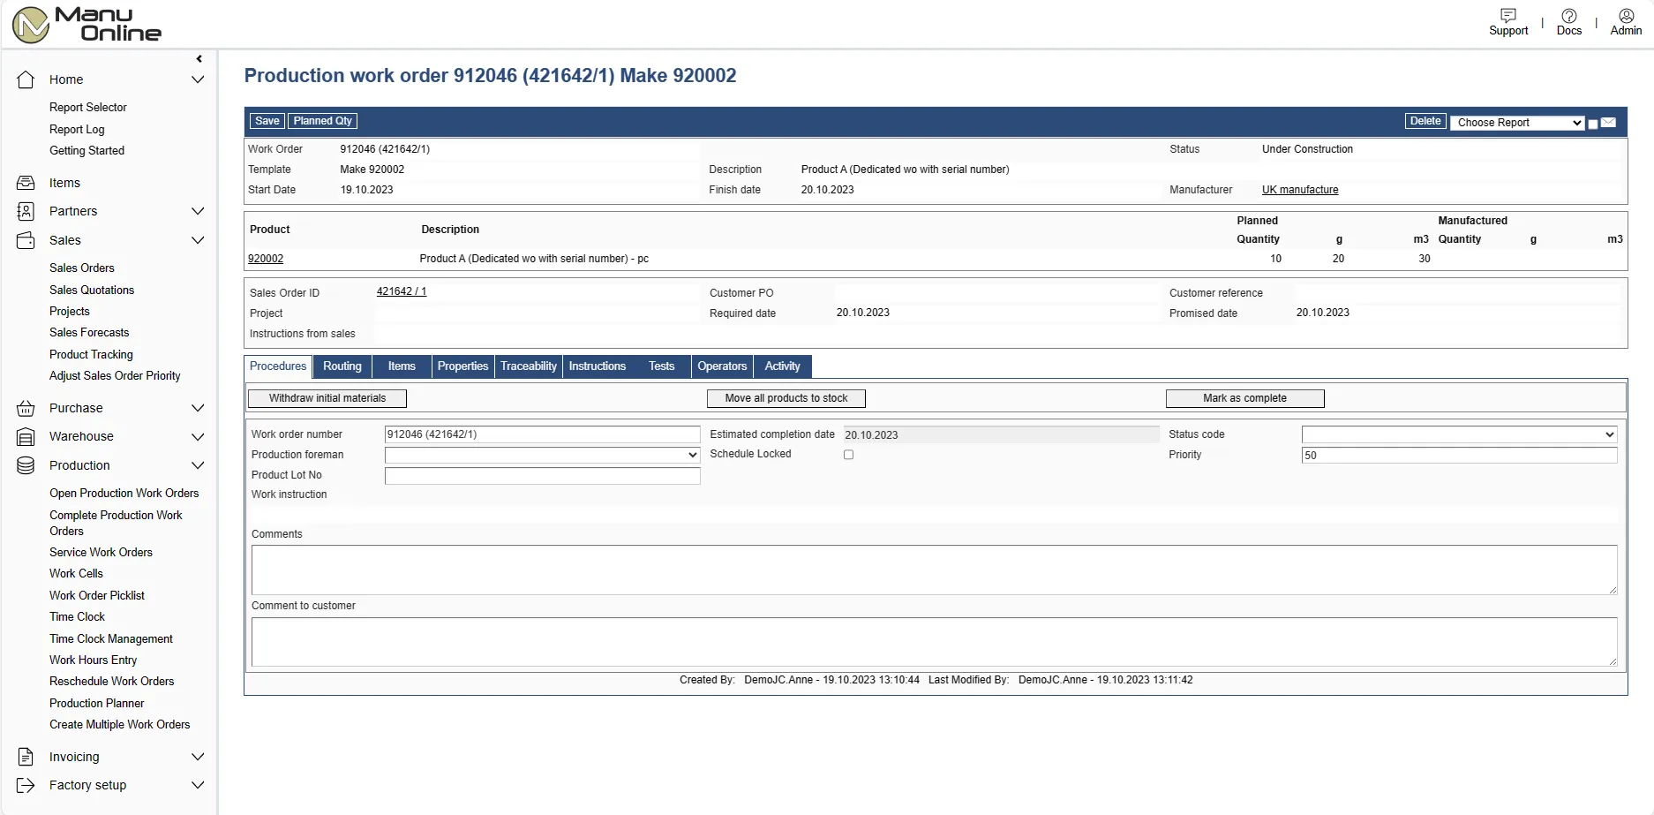The height and width of the screenshot is (815, 1654).
Task: Open the Support chat icon
Action: (x=1507, y=15)
